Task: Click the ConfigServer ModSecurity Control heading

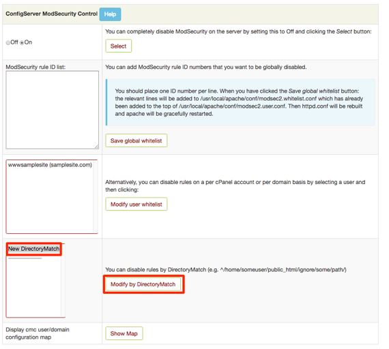Action: [x=52, y=14]
